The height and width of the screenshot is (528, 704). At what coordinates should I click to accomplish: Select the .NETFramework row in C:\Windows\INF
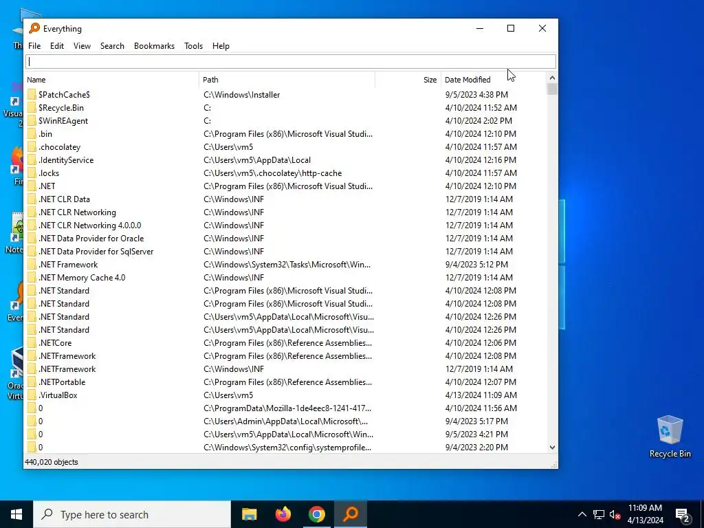click(67, 368)
